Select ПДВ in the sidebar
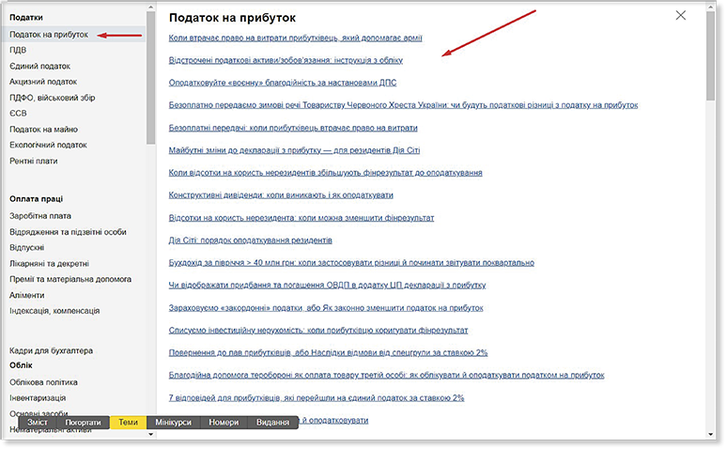The height and width of the screenshot is (449, 726). 17,50
